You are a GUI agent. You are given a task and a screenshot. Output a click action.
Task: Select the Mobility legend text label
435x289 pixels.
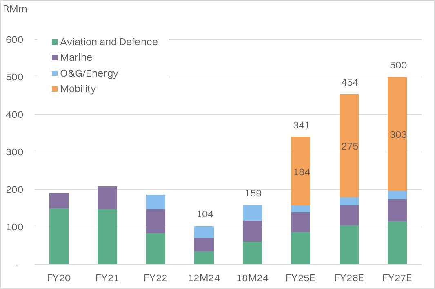click(x=78, y=89)
